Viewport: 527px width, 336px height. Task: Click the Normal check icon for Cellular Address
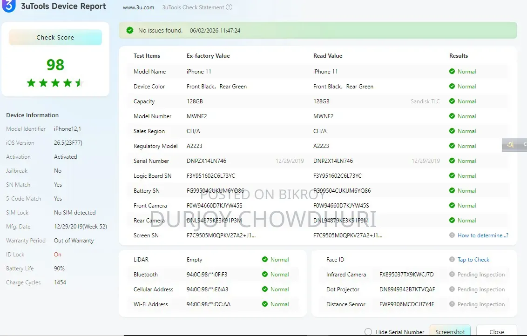[265, 289]
